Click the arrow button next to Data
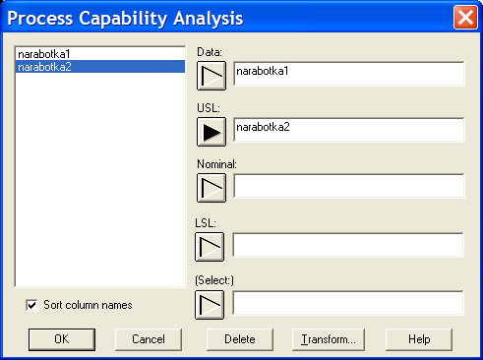 (211, 76)
